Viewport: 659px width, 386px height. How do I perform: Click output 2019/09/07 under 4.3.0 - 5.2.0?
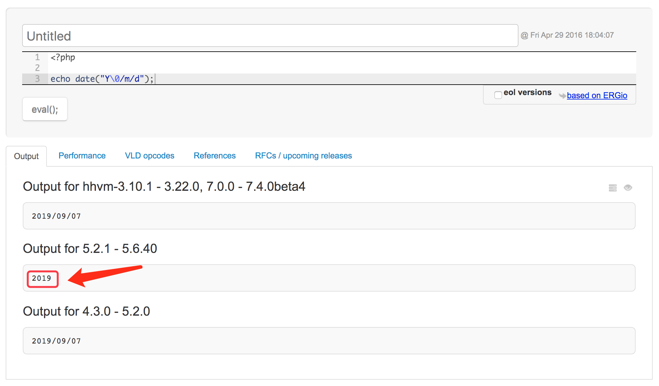pos(56,341)
